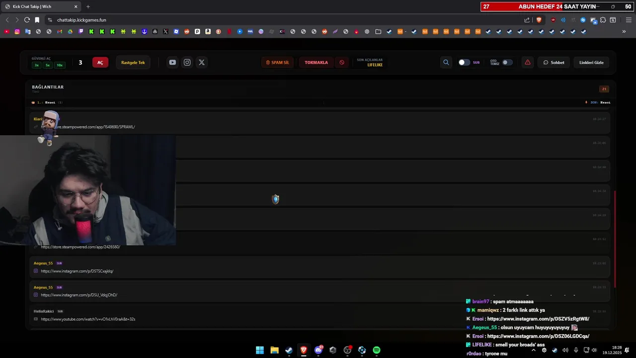Image resolution: width=636 pixels, height=358 pixels.
Task: Click the share page icon in address bar
Action: 527,20
